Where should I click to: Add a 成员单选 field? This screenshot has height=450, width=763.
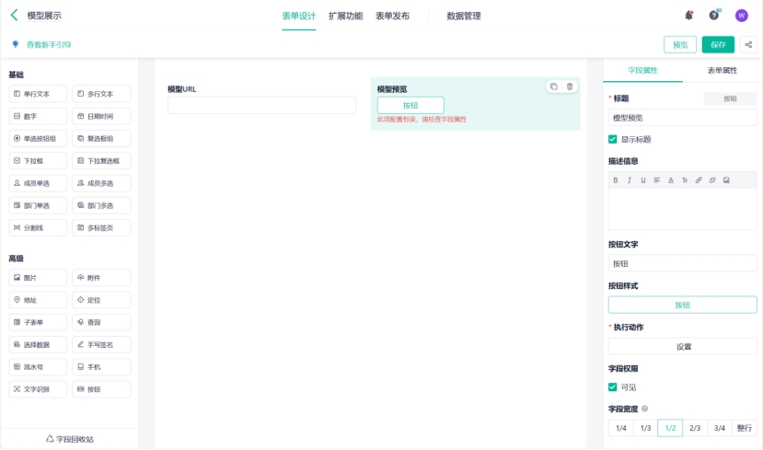[x=38, y=183]
